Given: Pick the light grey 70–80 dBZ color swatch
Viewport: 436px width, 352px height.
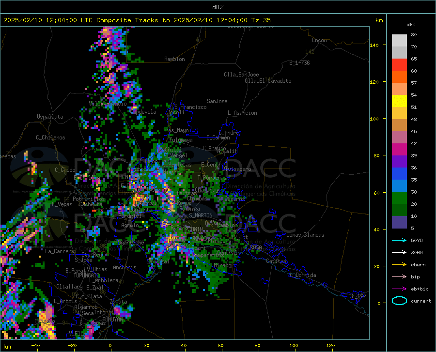Looking at the screenshot, I should [x=399, y=41].
